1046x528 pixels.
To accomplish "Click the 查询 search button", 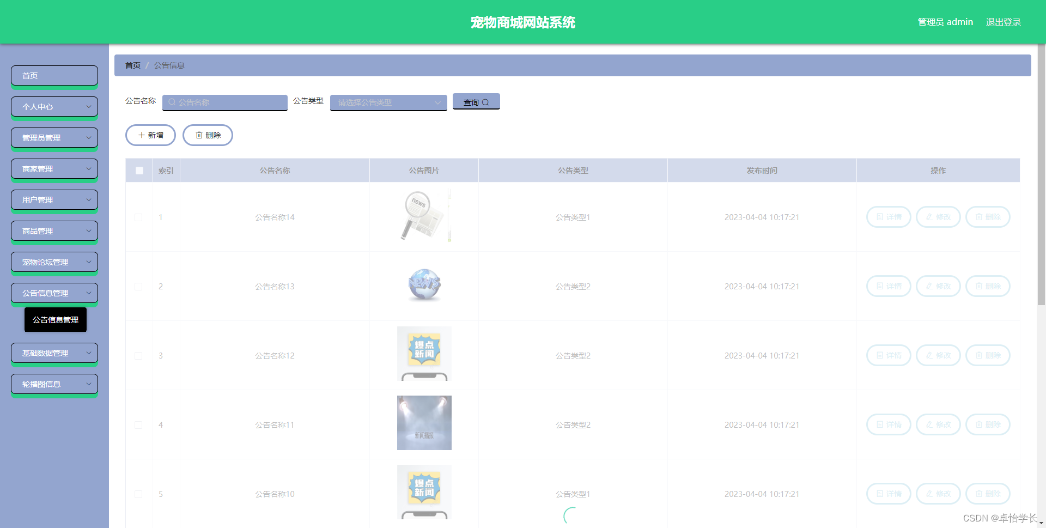I will [476, 102].
